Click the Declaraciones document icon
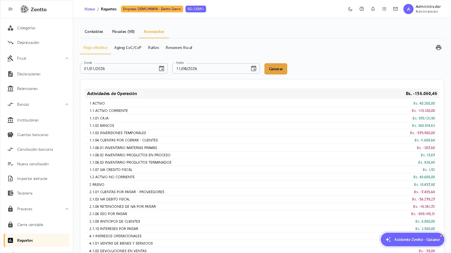451x253 pixels. (x=10, y=74)
